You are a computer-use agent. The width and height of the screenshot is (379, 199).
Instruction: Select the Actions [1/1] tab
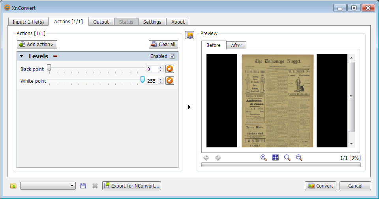[68, 21]
